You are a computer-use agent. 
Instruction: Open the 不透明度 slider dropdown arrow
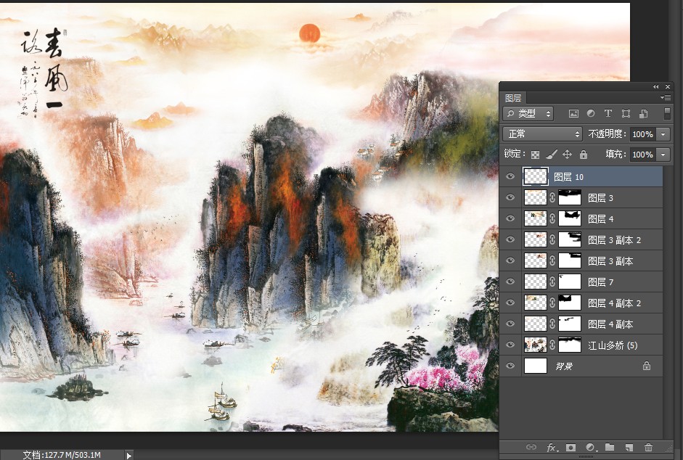[x=663, y=134]
